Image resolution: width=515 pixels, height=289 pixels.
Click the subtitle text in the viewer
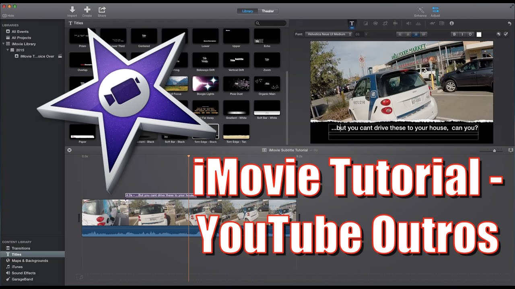pyautogui.click(x=404, y=128)
